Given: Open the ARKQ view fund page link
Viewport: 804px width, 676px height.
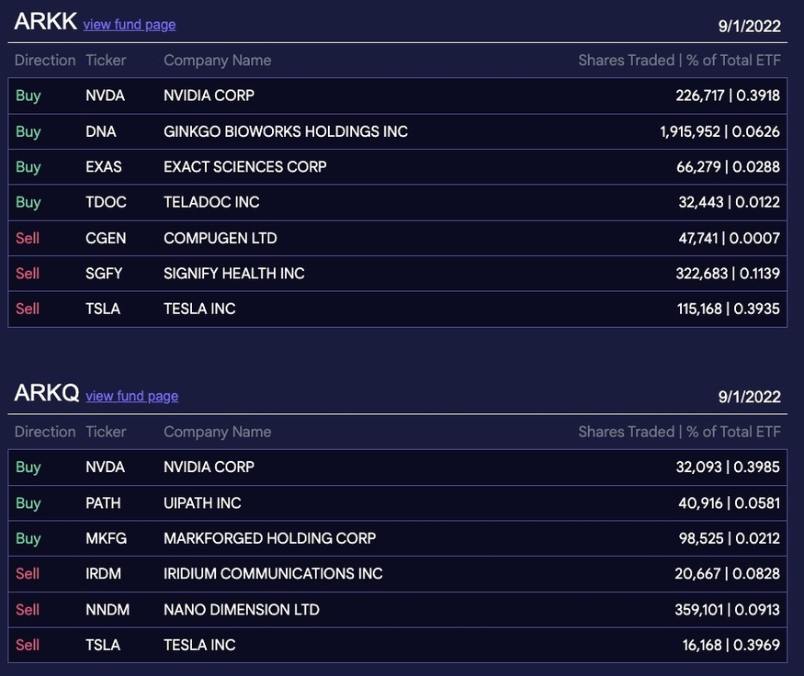Looking at the screenshot, I should click(131, 396).
